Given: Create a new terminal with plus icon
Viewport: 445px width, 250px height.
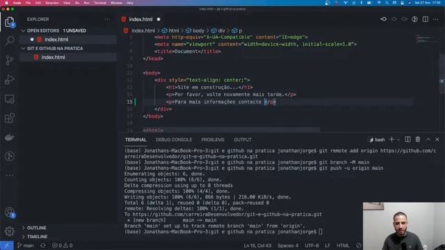Looking at the screenshot, I should click(391, 140).
